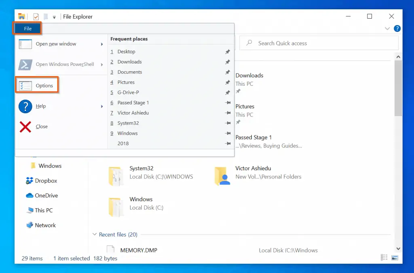Pin 2018 using its pin icon
414x273 pixels.
click(x=228, y=143)
